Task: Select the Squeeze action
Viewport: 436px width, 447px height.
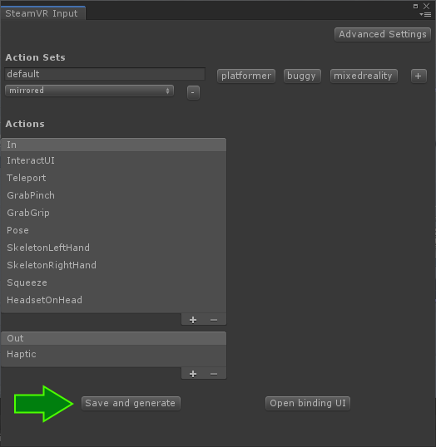Action: point(114,282)
